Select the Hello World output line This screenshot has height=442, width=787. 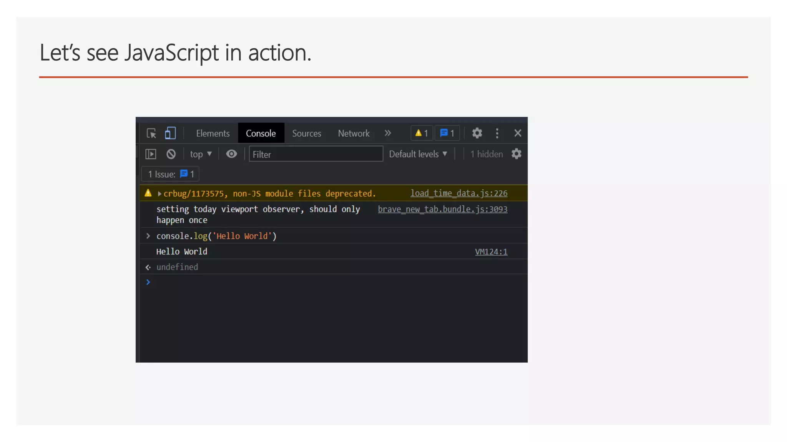tap(182, 252)
